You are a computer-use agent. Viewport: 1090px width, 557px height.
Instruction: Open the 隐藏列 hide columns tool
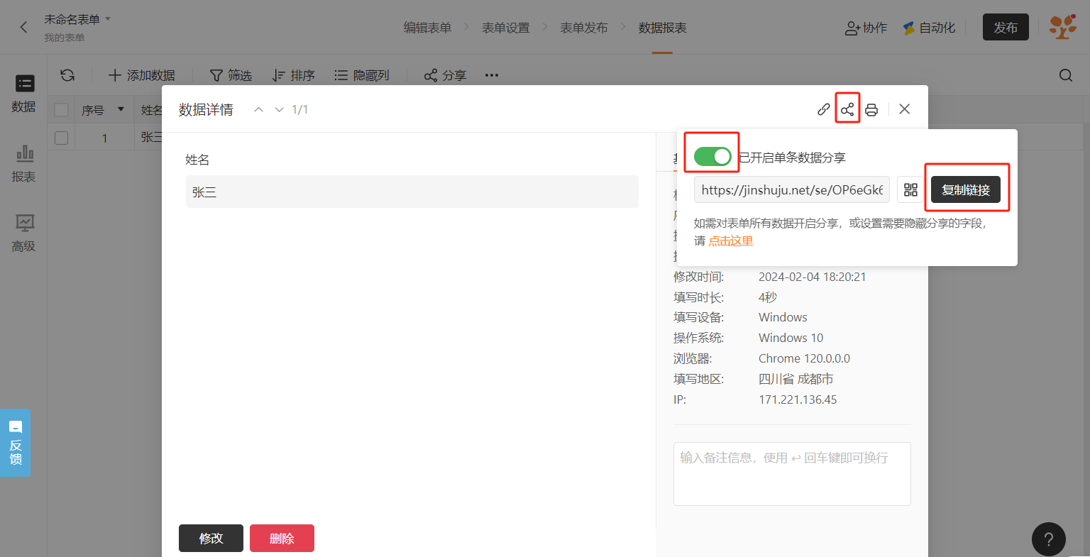click(361, 75)
